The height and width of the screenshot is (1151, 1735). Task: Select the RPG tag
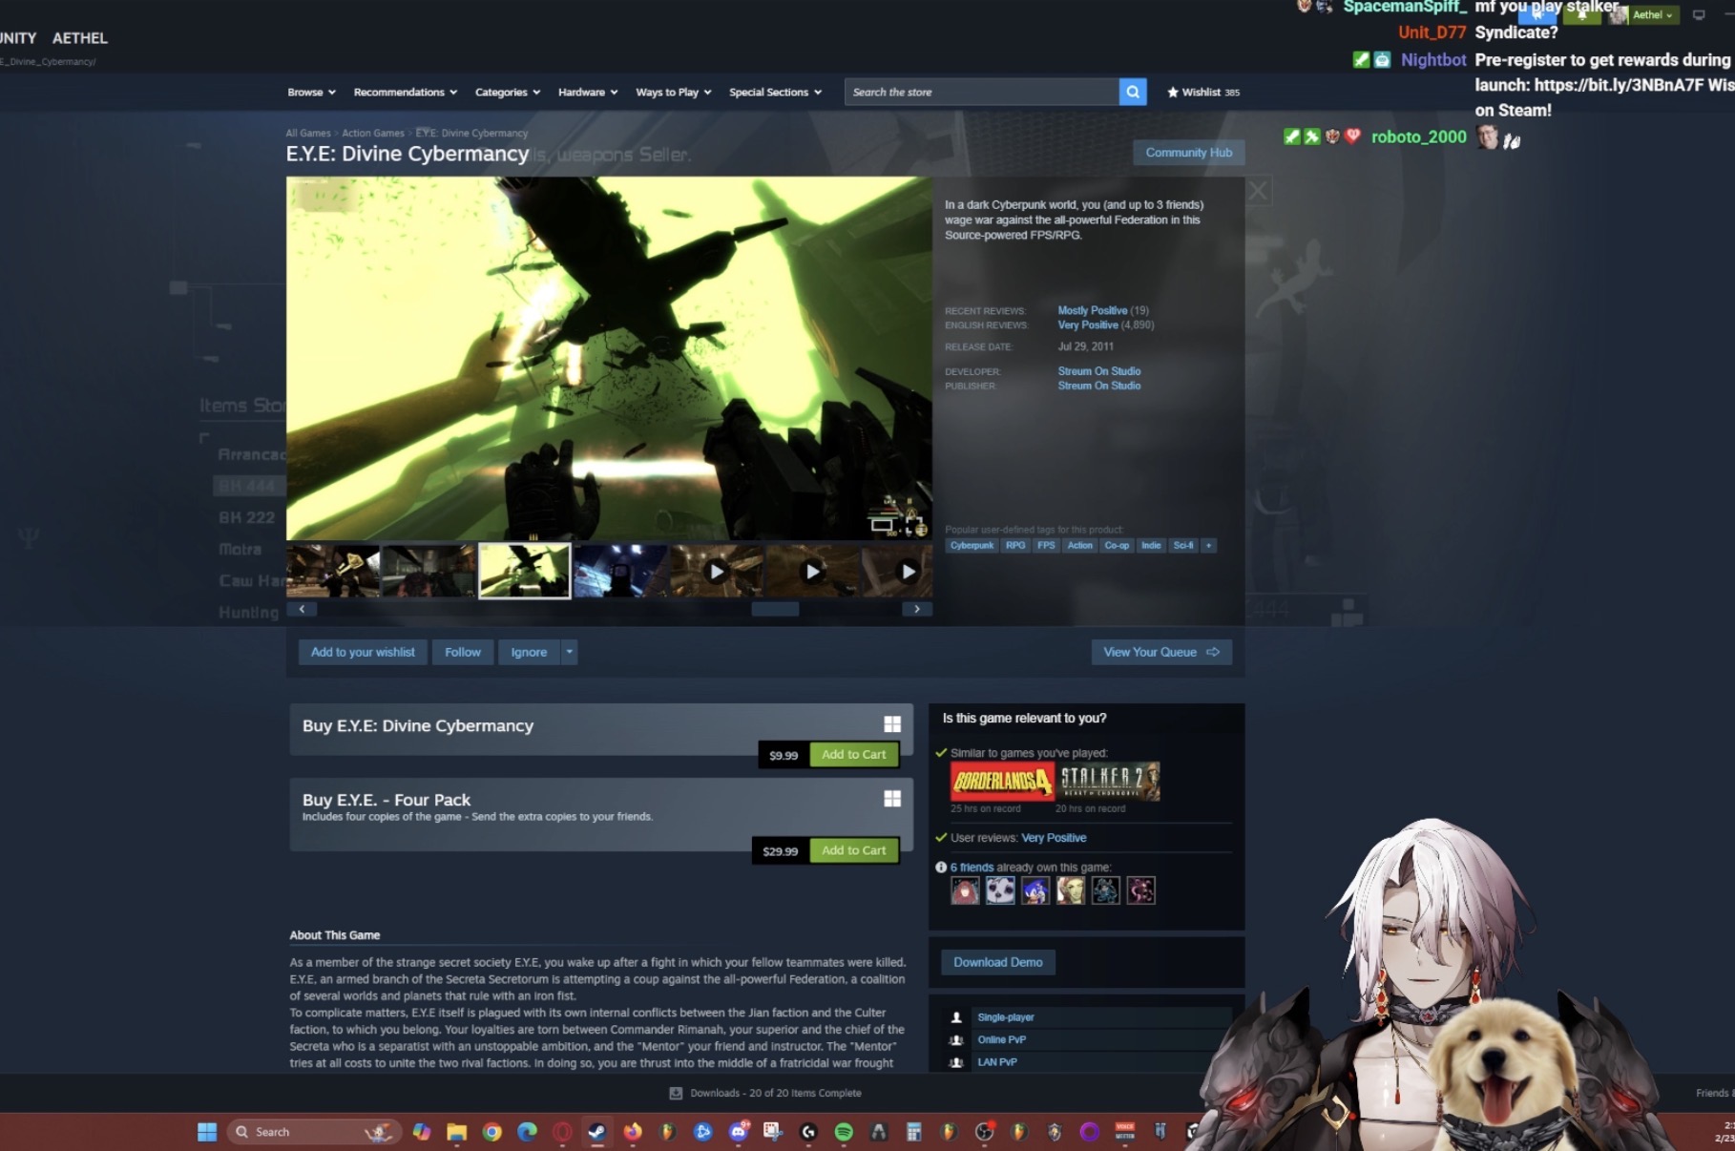(x=1015, y=546)
